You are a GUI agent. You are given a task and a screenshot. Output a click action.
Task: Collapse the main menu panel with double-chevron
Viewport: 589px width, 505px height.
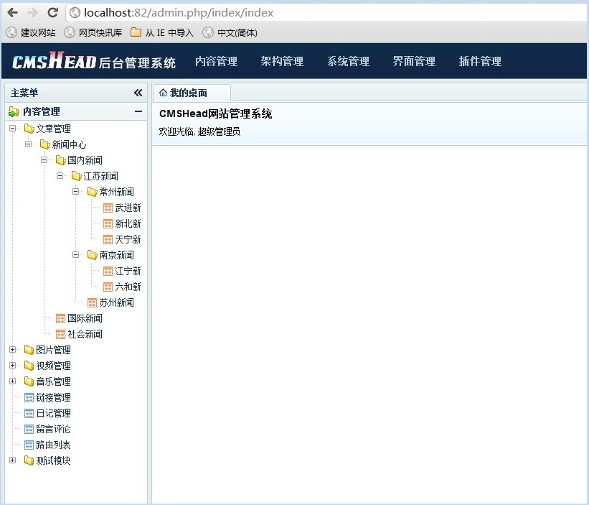click(138, 93)
